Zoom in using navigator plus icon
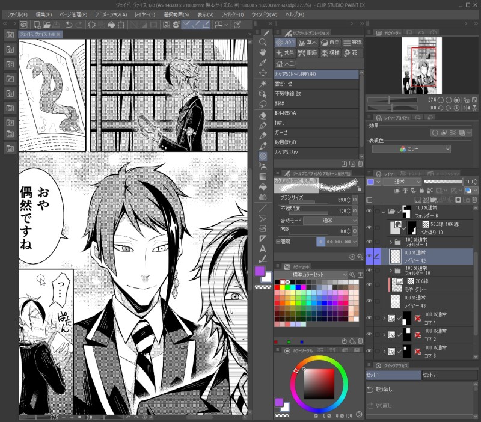This screenshot has width=481, height=422. 449,100
